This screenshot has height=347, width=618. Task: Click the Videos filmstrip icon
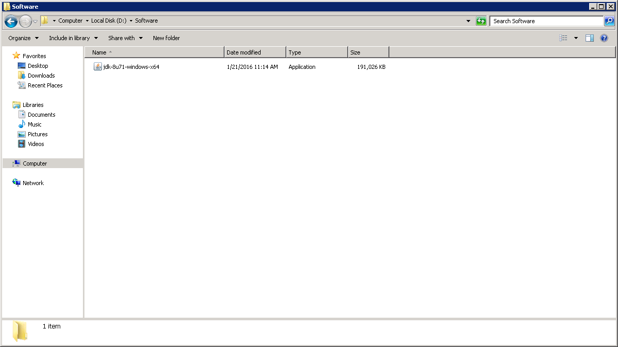22,144
